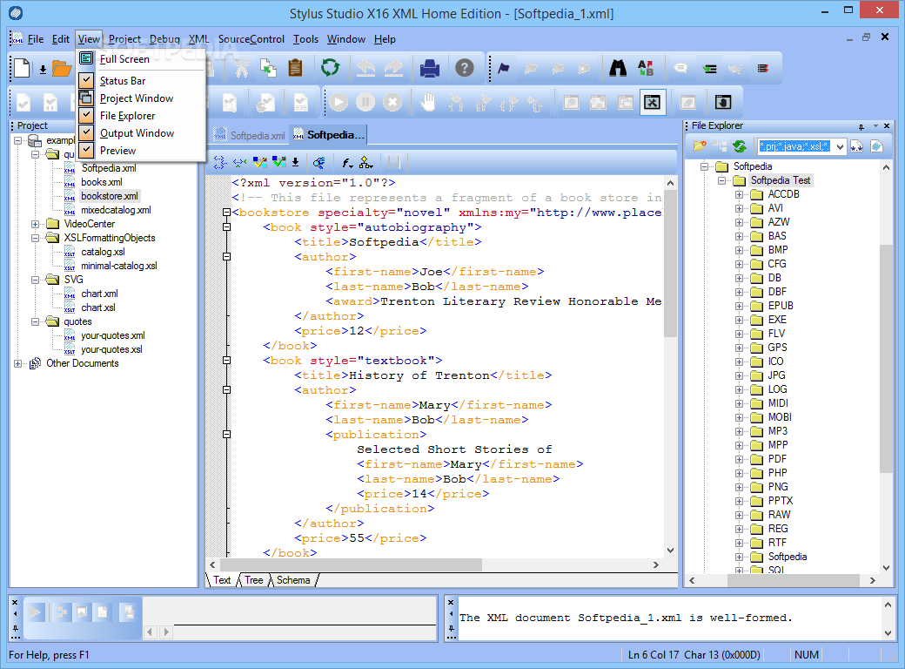Switch to the Schema view tab
Viewport: 905px width, 669px height.
point(293,580)
